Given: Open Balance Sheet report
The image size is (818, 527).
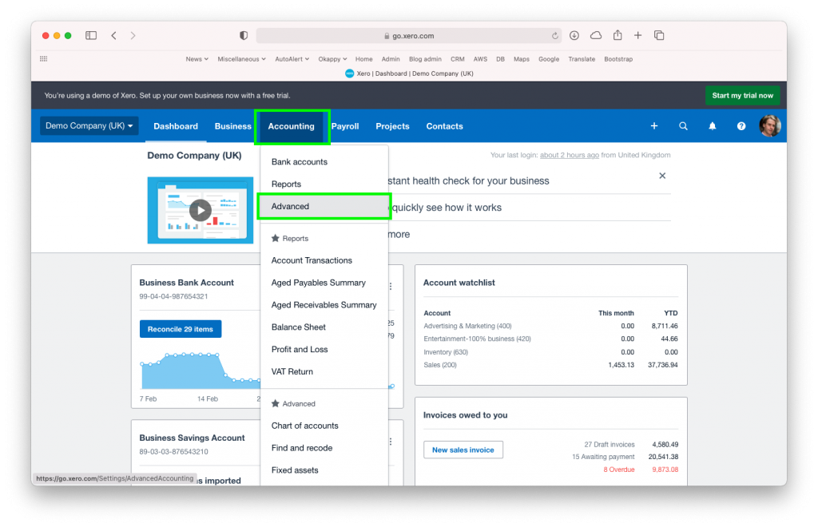Looking at the screenshot, I should [x=324, y=327].
